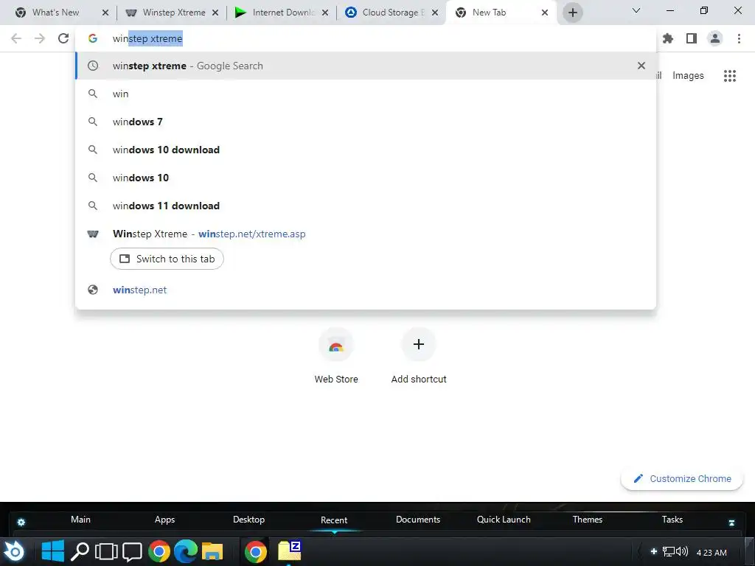Click Switch to this tab button
The width and height of the screenshot is (755, 566).
click(167, 259)
